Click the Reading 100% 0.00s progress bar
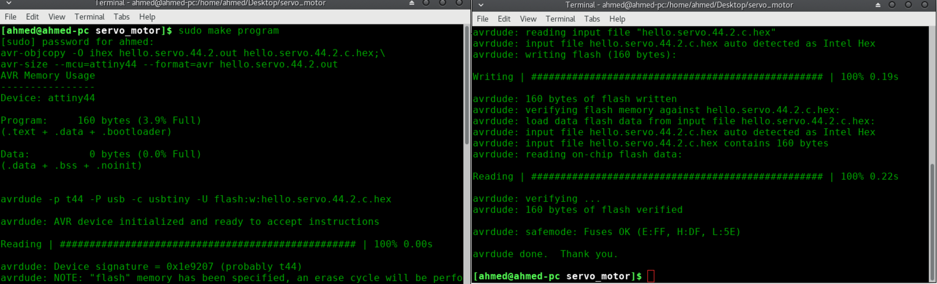Screen dimensions: 937x284 [x=217, y=244]
